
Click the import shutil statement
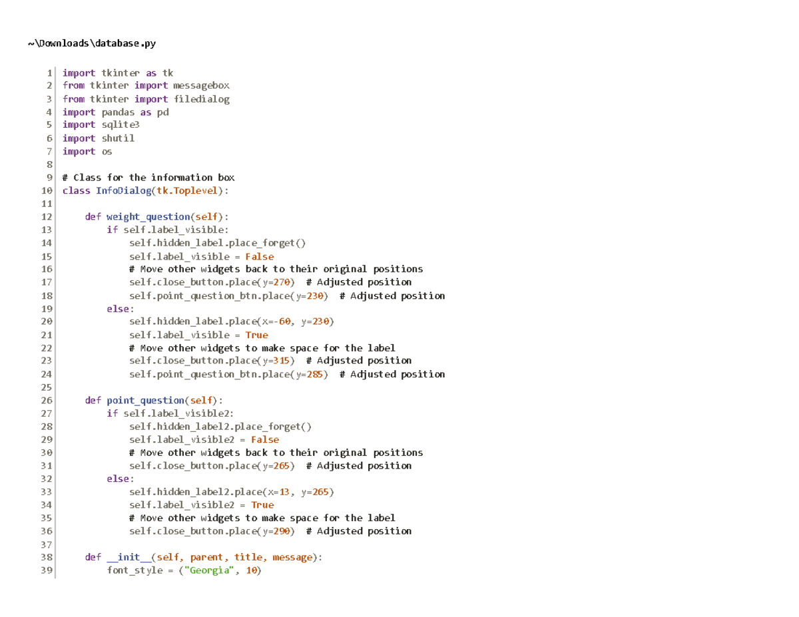99,138
